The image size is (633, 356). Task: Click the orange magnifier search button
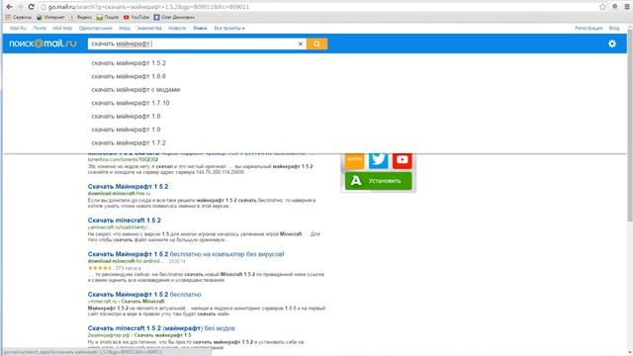pyautogui.click(x=316, y=44)
